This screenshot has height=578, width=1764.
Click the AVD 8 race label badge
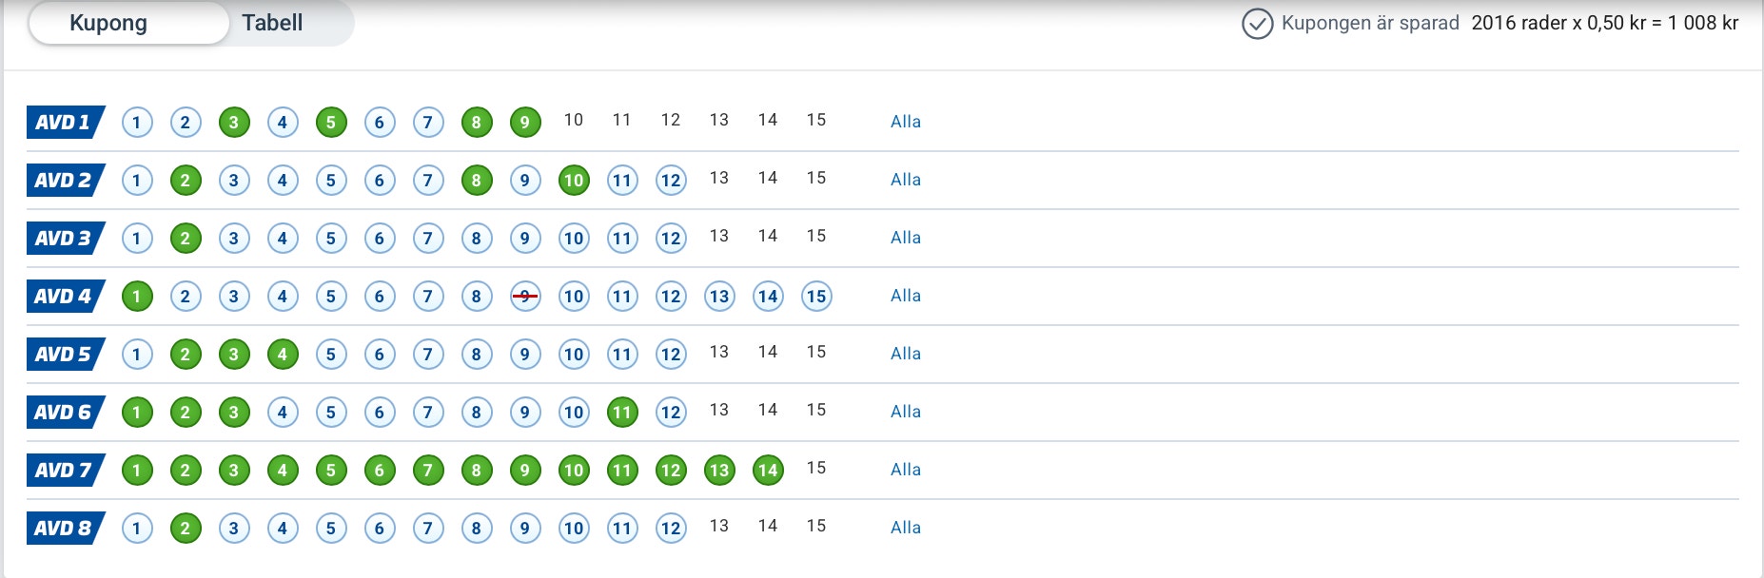pos(66,528)
